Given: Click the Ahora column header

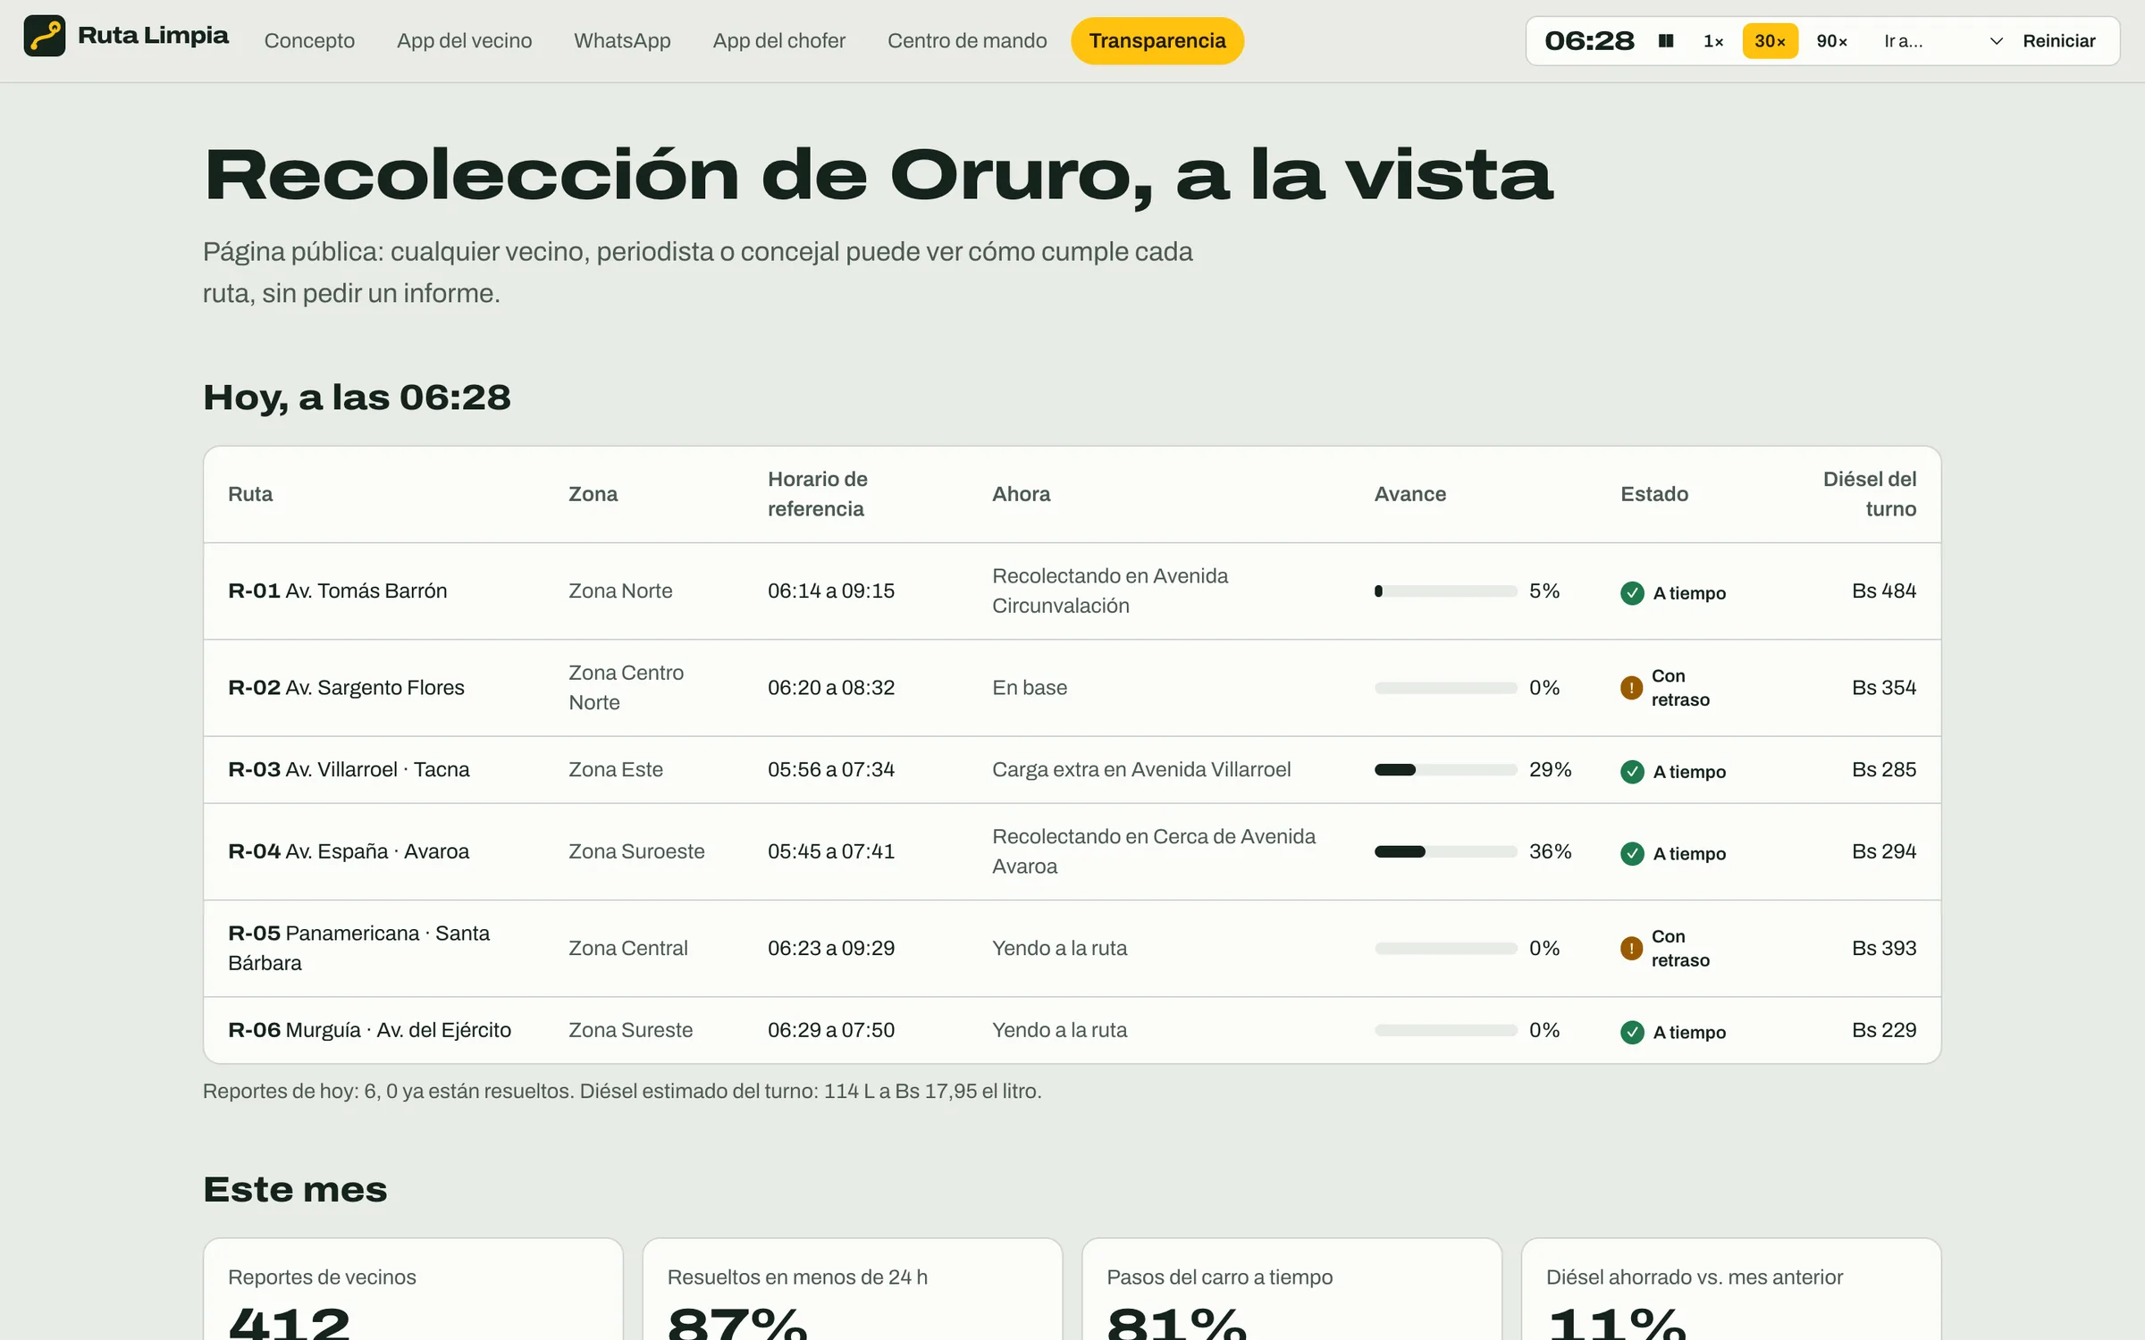Looking at the screenshot, I should (x=1021, y=495).
